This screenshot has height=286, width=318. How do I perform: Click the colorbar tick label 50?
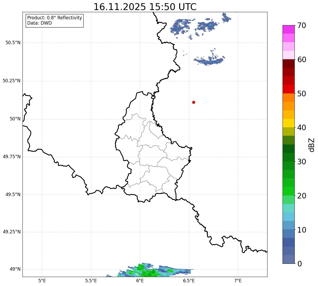(301, 94)
